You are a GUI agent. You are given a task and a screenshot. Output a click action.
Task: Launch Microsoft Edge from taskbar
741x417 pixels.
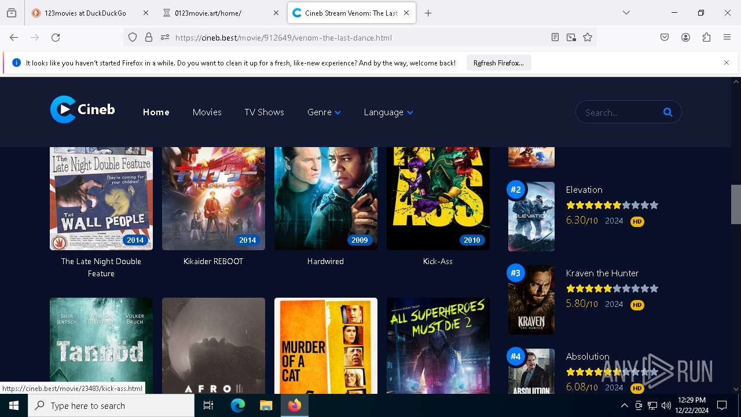[x=238, y=405]
